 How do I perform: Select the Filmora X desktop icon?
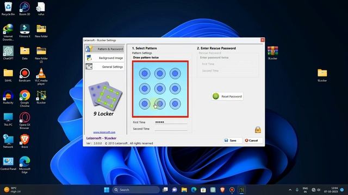(24, 31)
